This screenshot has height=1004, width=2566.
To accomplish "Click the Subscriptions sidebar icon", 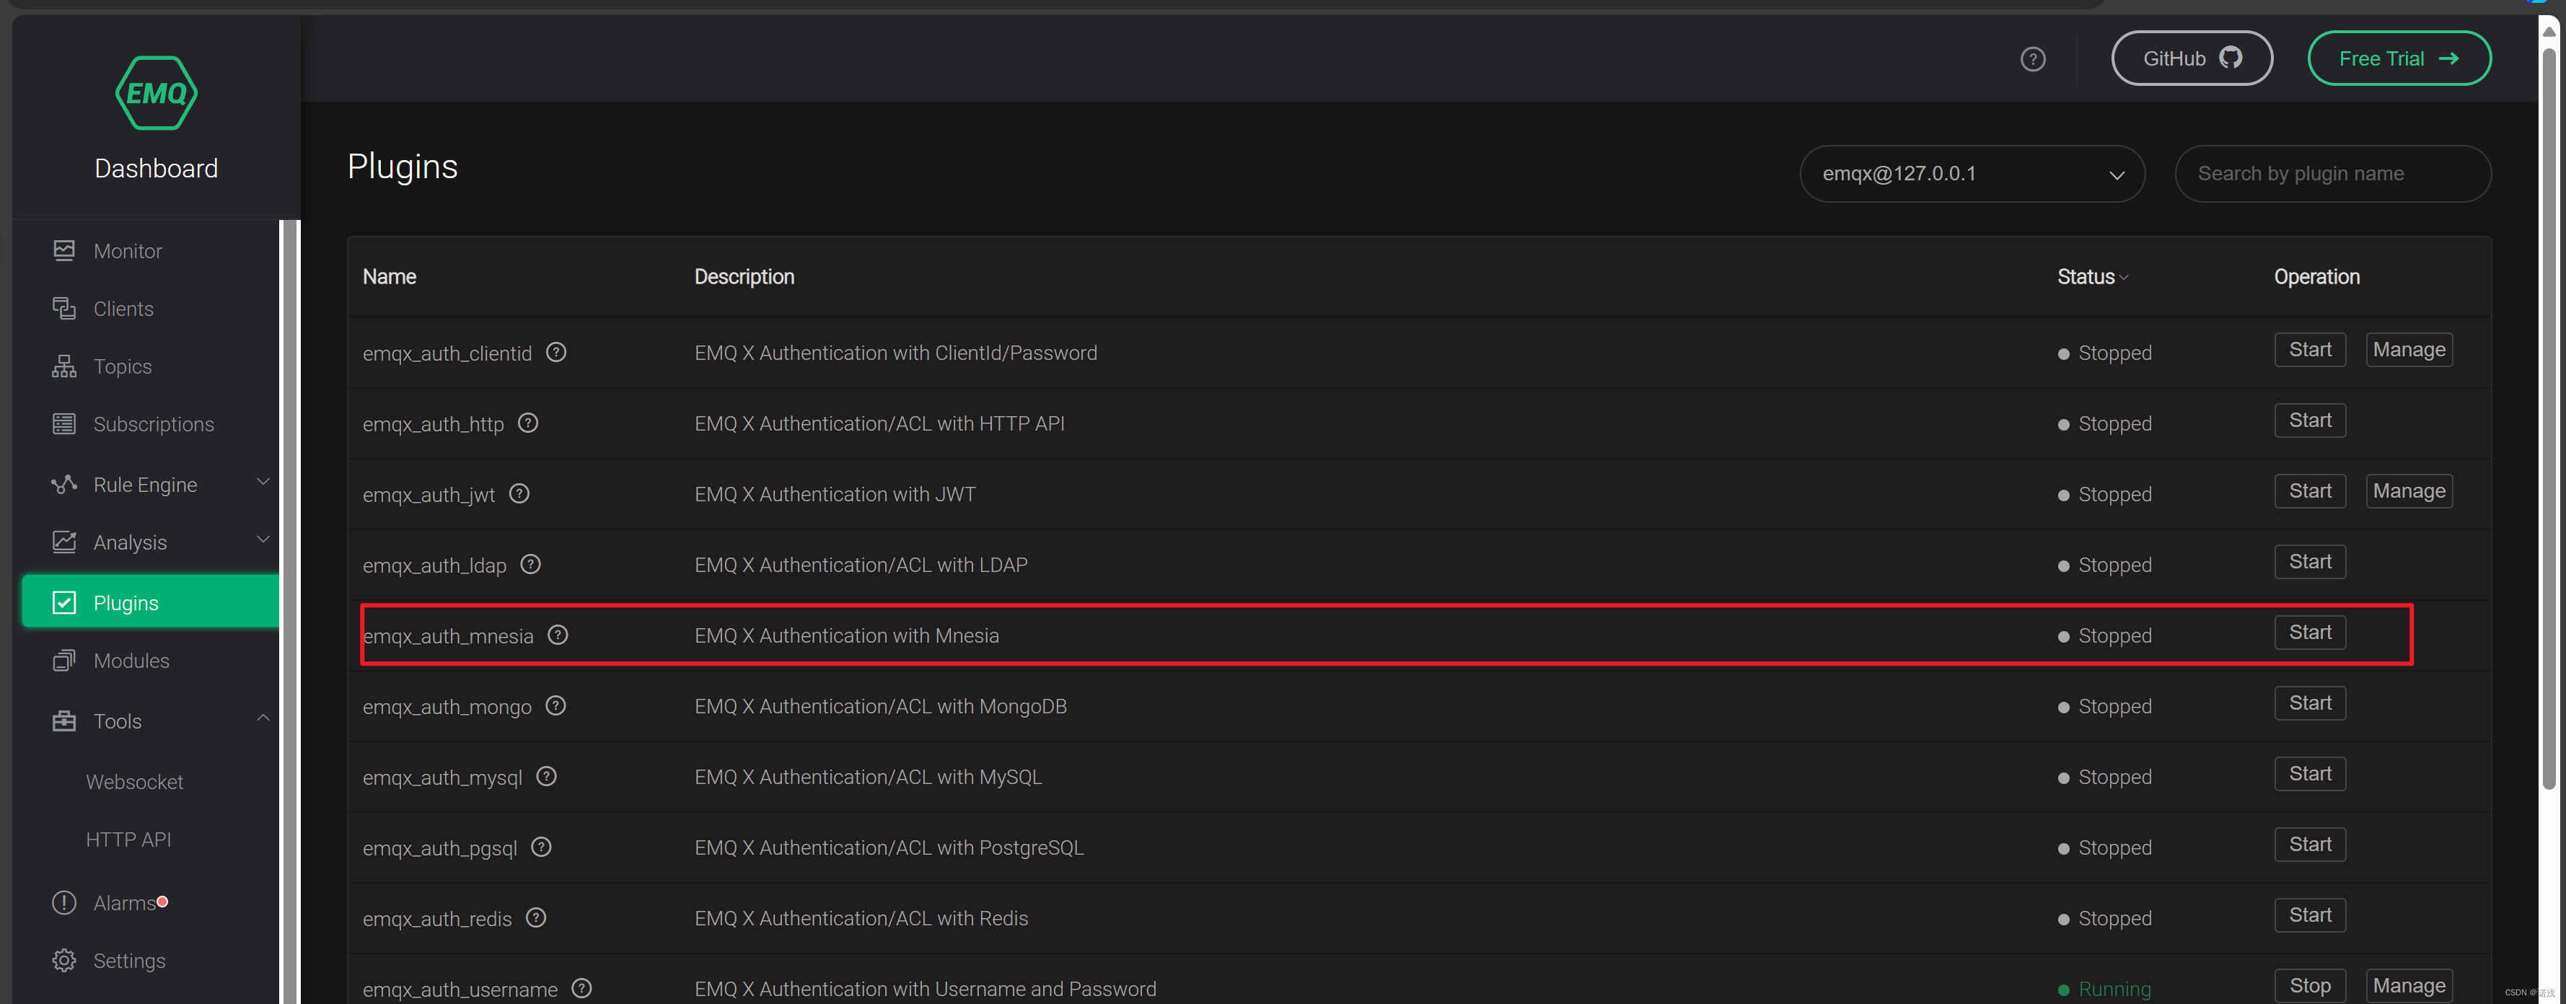I will [63, 424].
